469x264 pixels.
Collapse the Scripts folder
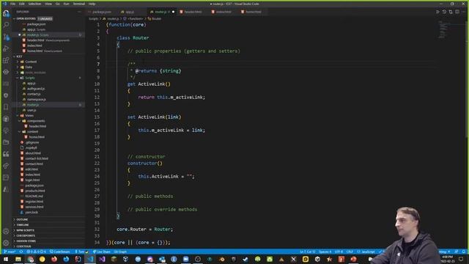pyautogui.click(x=29, y=78)
